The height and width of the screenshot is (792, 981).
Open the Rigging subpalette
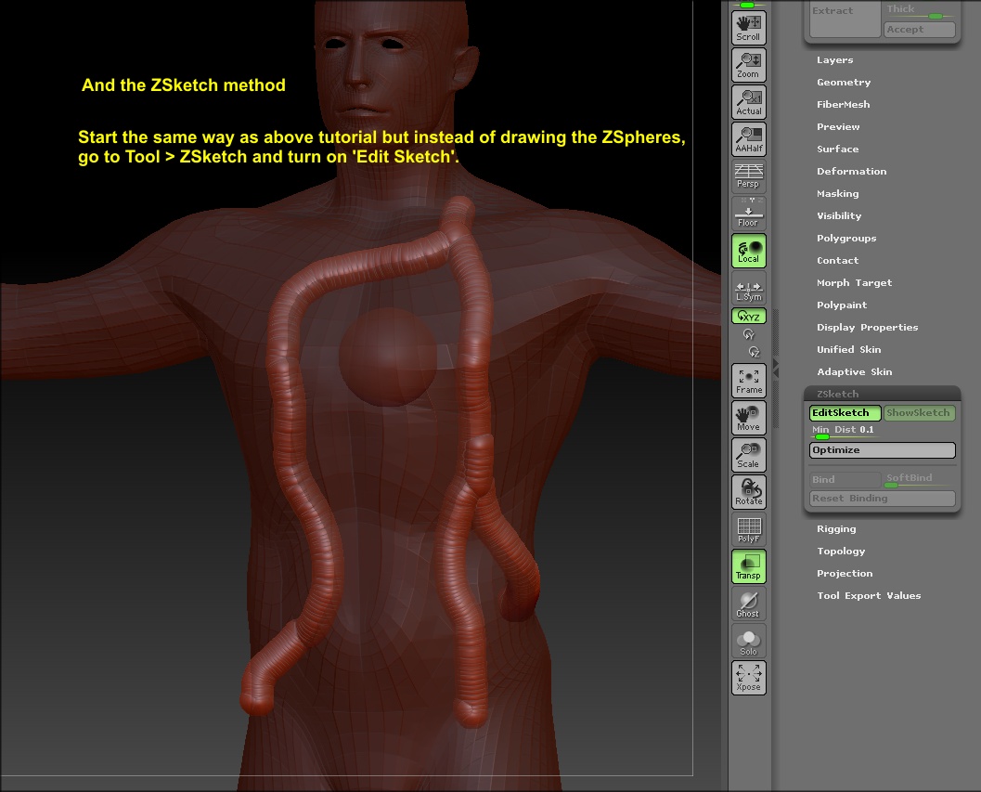836,529
